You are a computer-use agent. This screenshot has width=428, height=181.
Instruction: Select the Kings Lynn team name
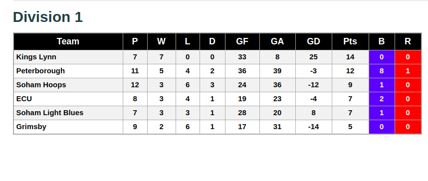(x=36, y=57)
